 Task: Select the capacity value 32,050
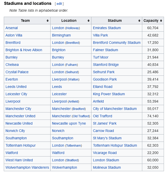(x=153, y=167)
